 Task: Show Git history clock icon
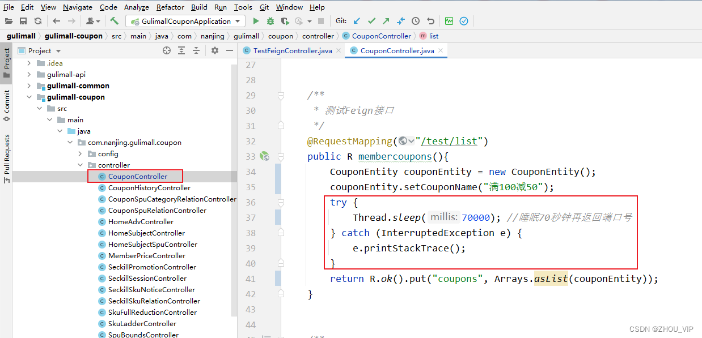pyautogui.click(x=416, y=21)
